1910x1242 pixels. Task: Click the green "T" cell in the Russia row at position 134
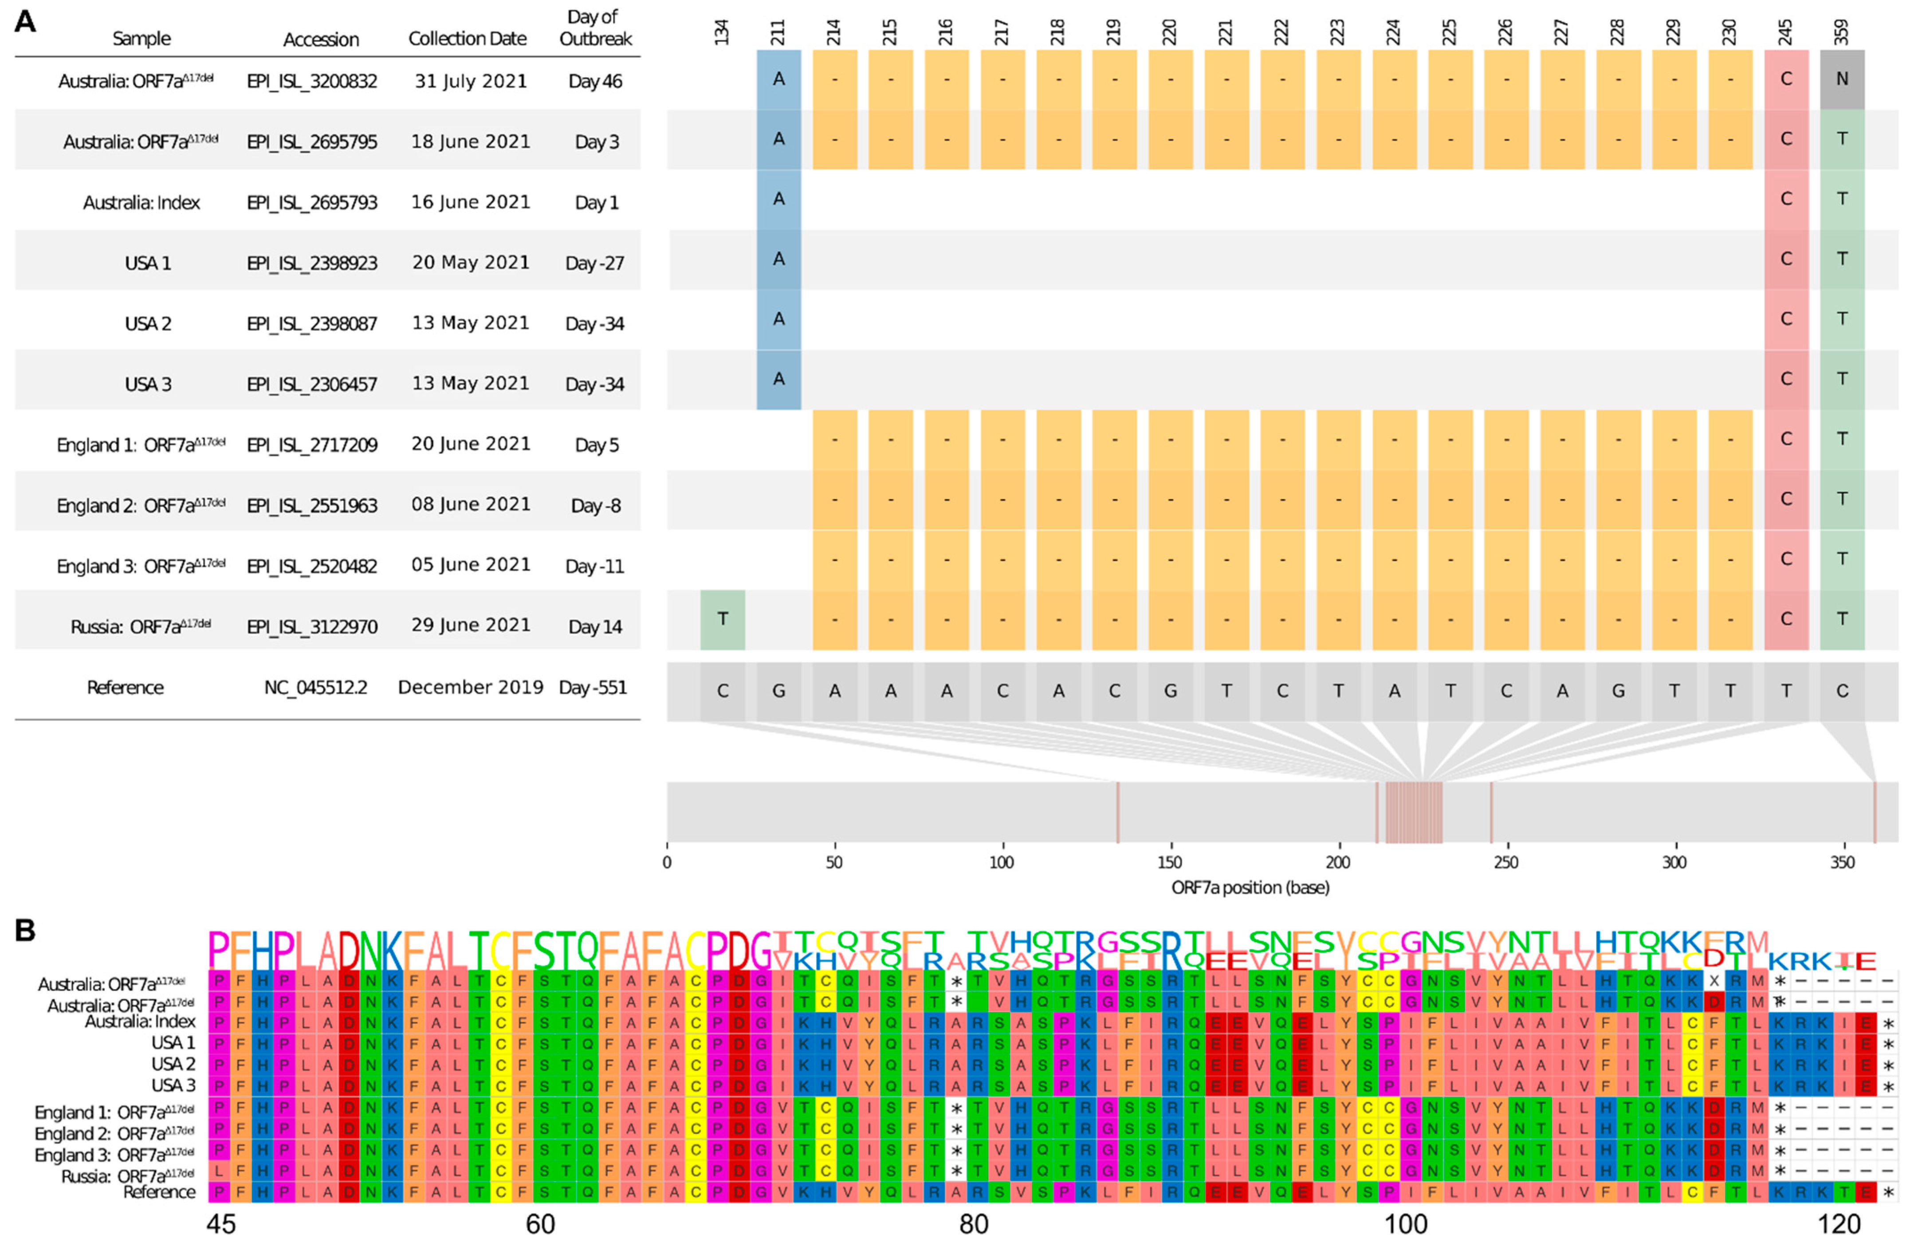coord(722,619)
